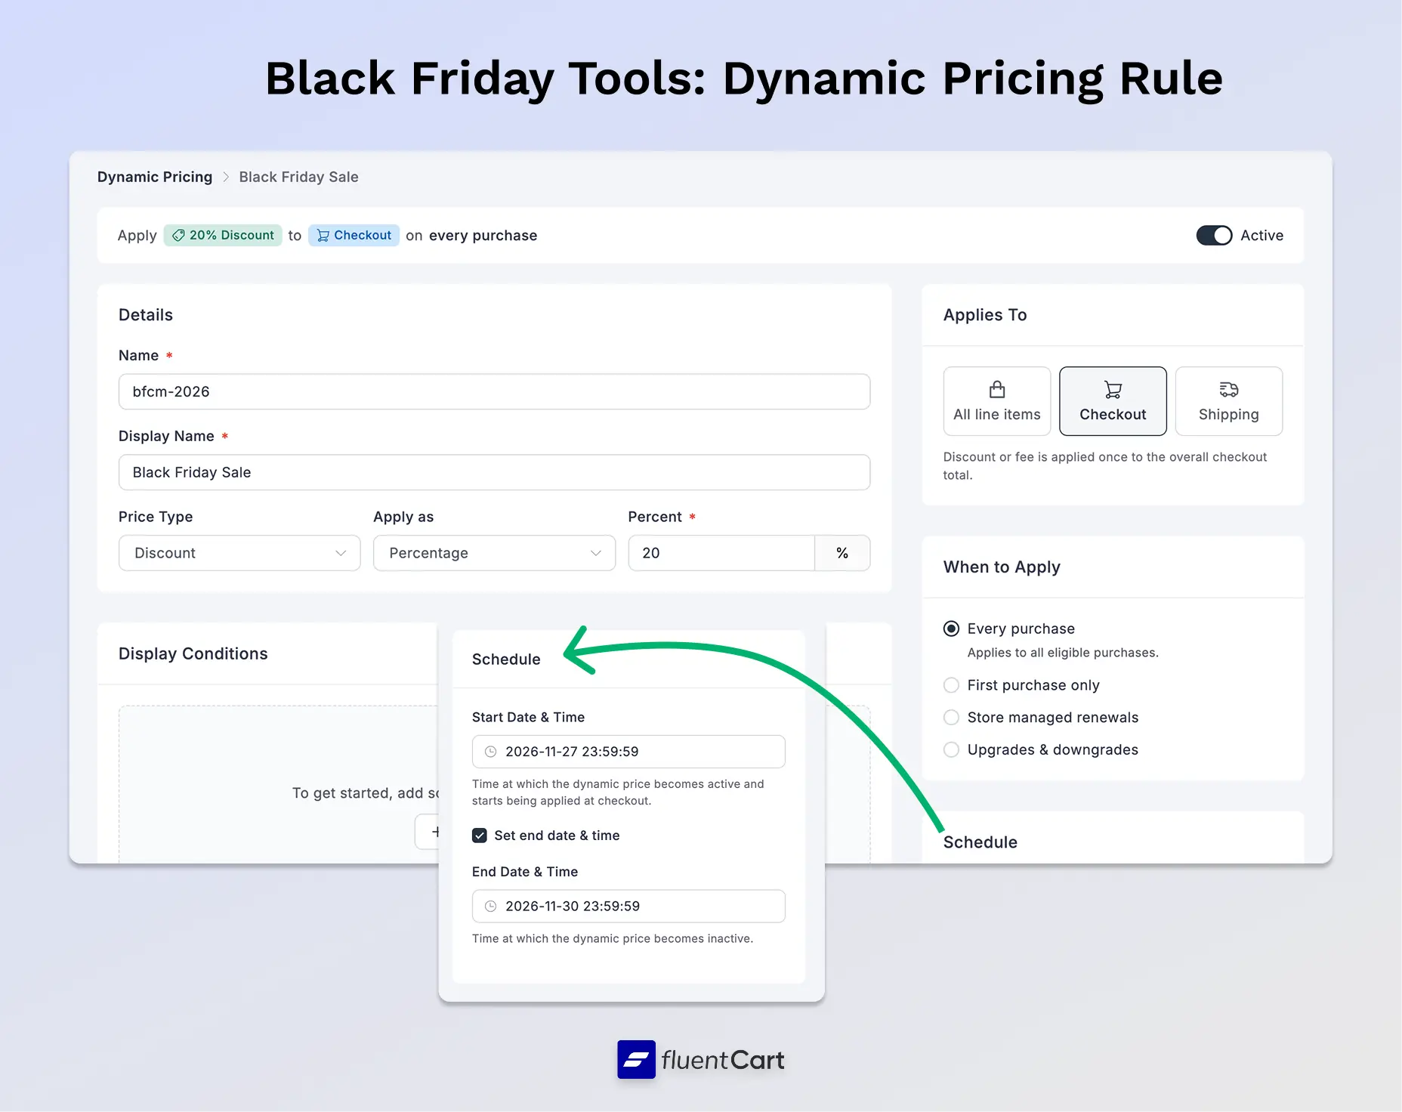Click the When to Apply heading
The height and width of the screenshot is (1112, 1402).
pyautogui.click(x=1002, y=567)
